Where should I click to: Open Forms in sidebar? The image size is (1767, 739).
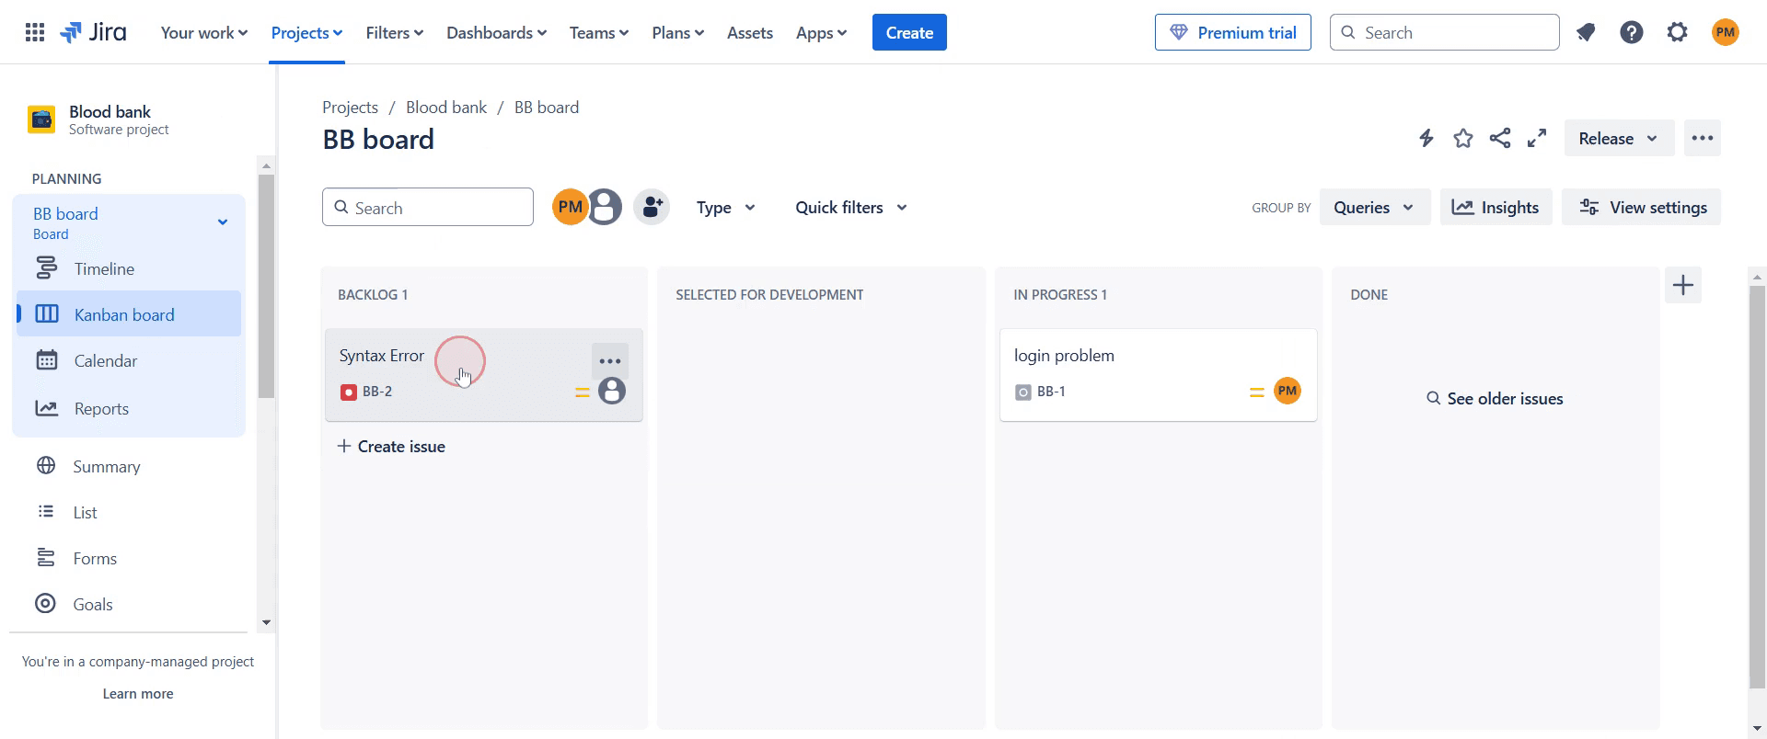pyautogui.click(x=129, y=559)
